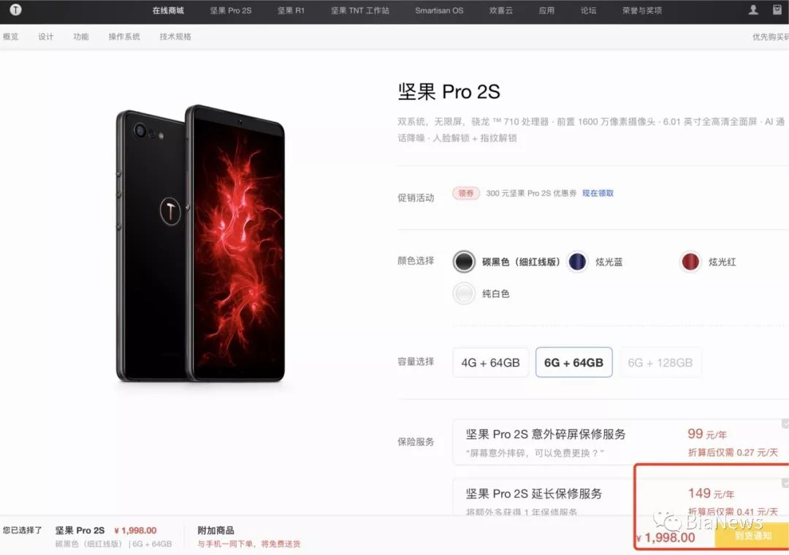Open the user account profile icon
Screen dimensions: 789x555
coord(753,9)
